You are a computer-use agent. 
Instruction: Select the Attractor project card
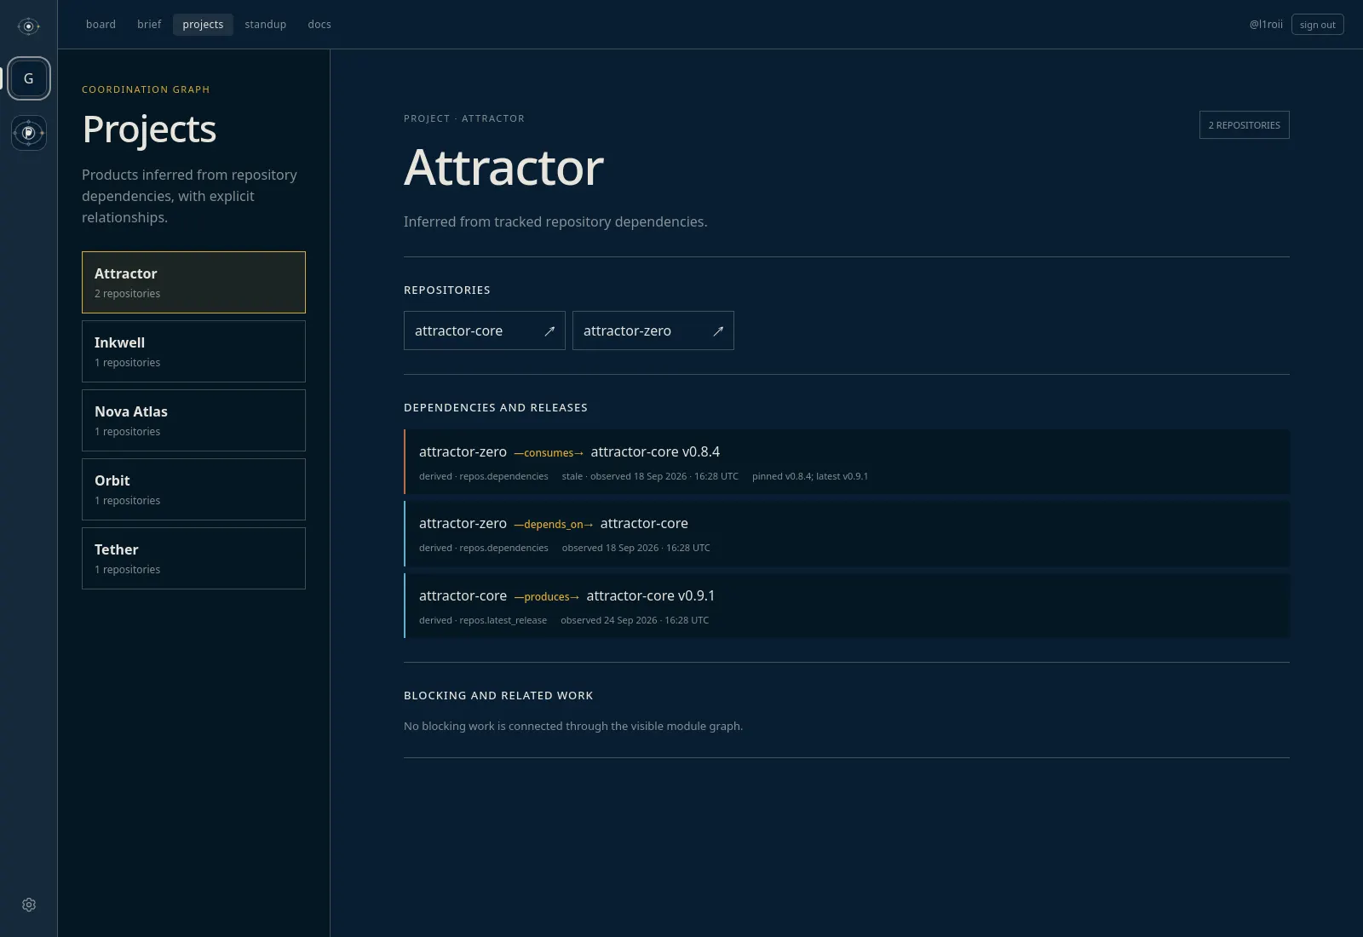click(x=193, y=282)
